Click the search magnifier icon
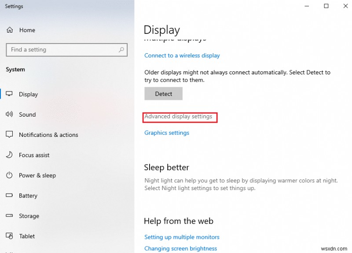 121,50
